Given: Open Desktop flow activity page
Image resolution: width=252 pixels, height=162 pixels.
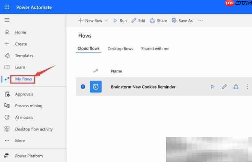Looking at the screenshot, I should click(34, 129).
